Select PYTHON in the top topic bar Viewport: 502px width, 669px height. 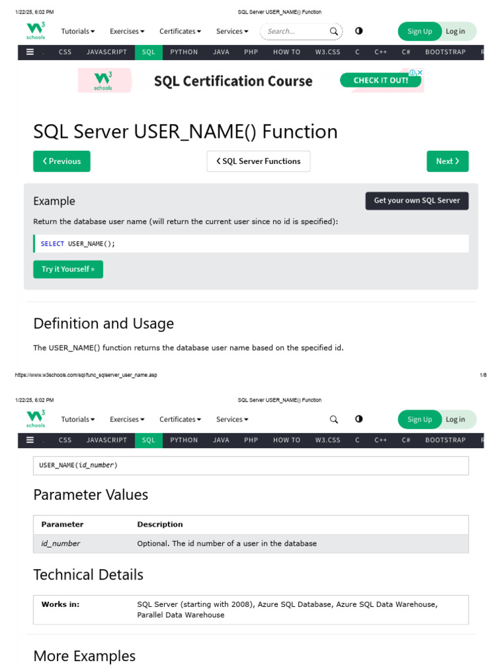pos(184,52)
